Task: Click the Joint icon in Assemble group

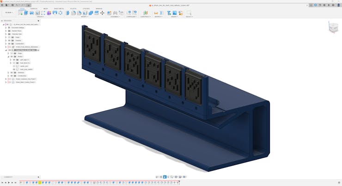Action: [x=115, y=13]
